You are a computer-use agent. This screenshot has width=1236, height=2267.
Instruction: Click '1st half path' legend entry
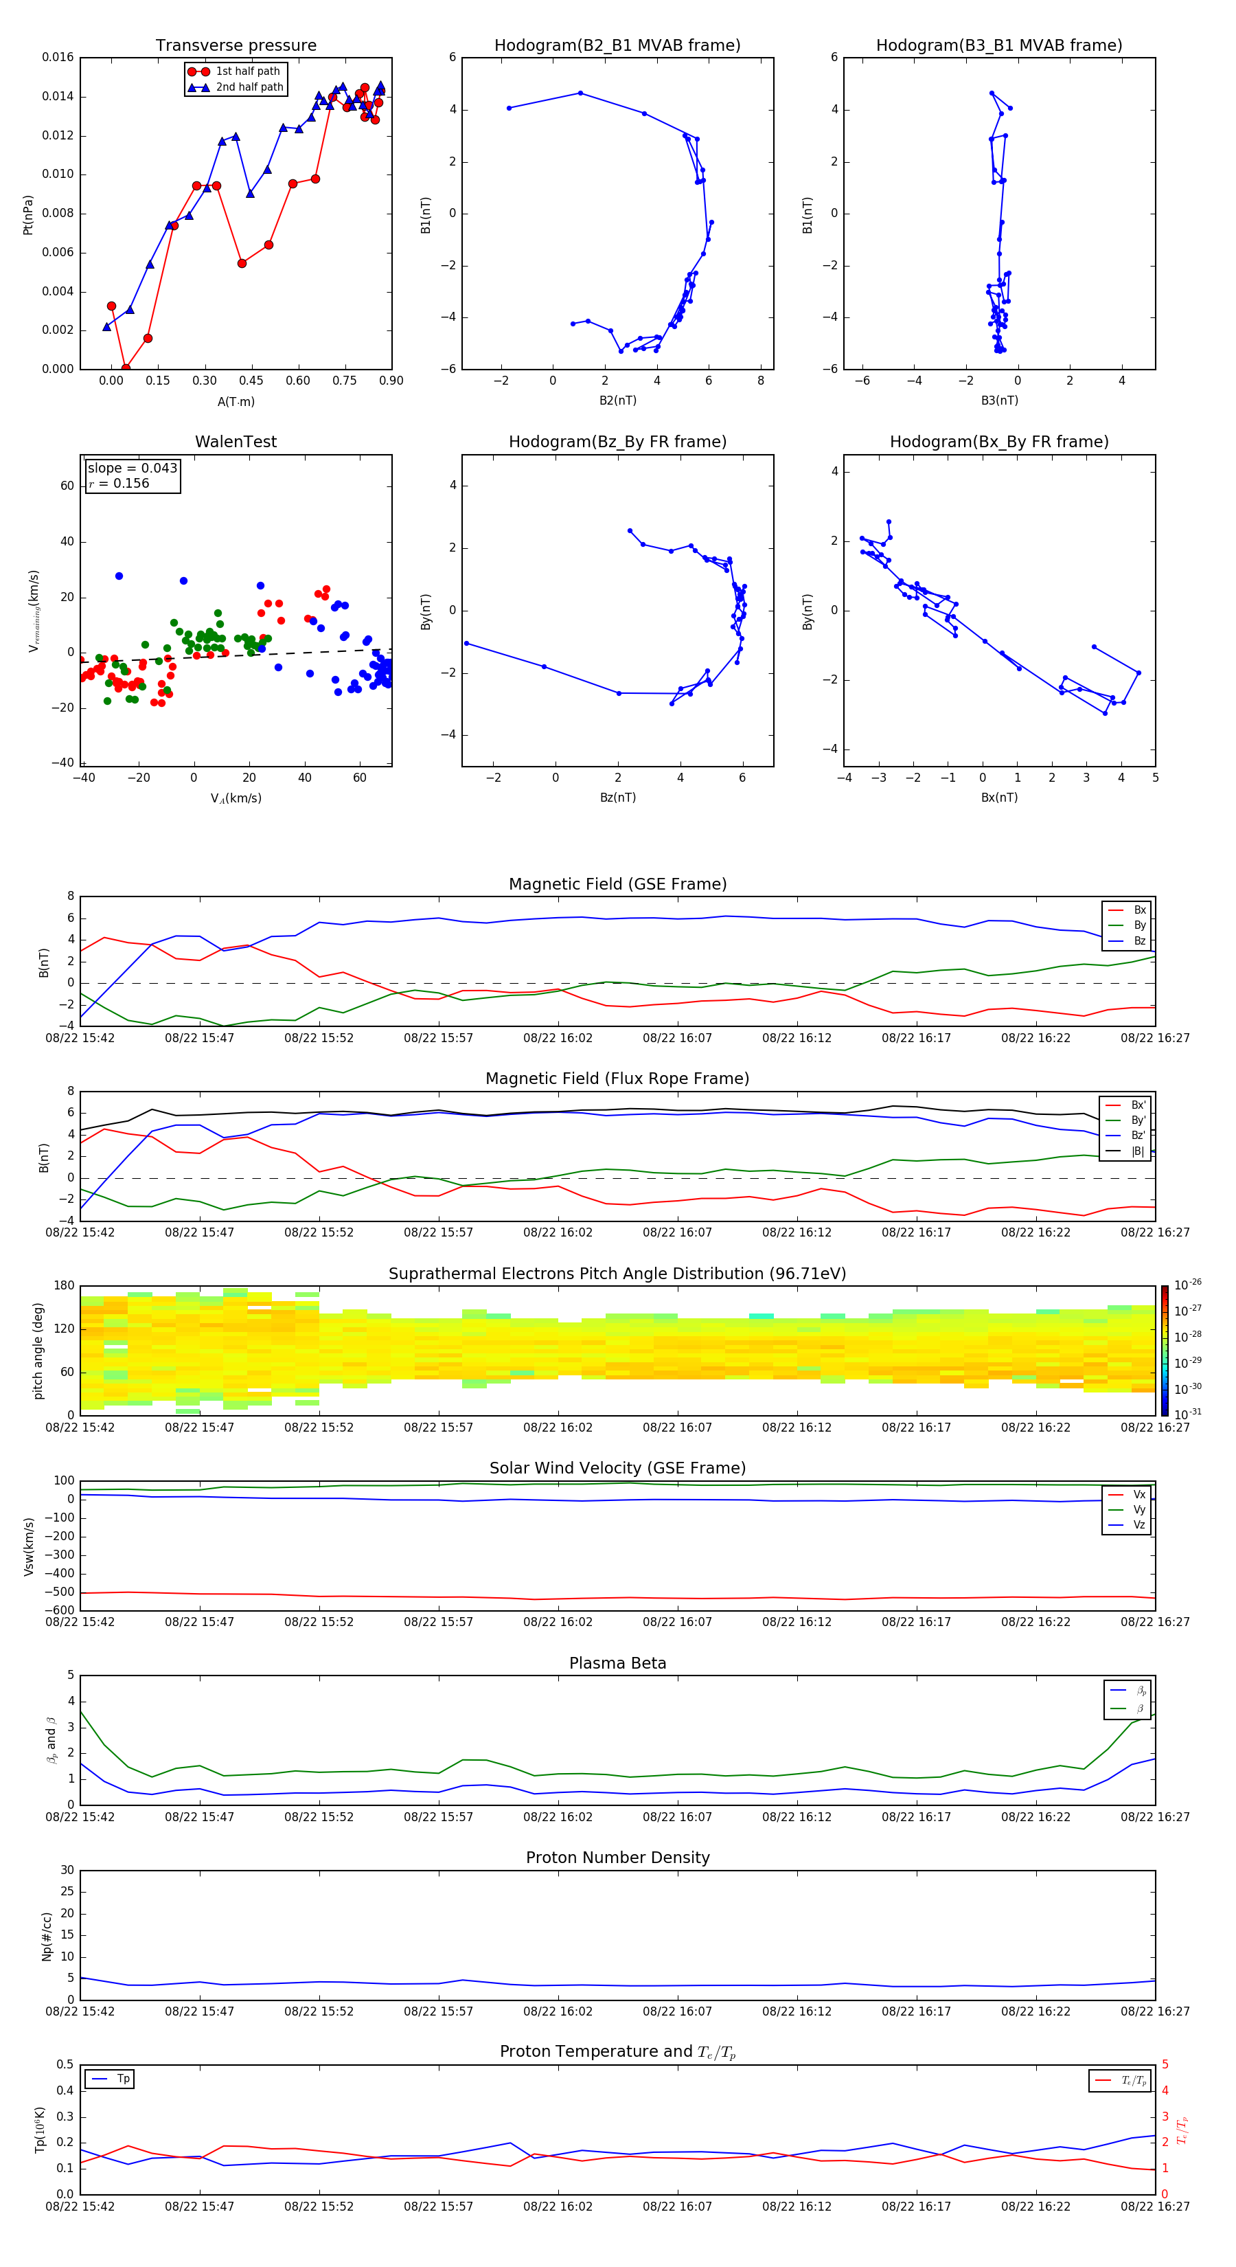click(x=234, y=71)
